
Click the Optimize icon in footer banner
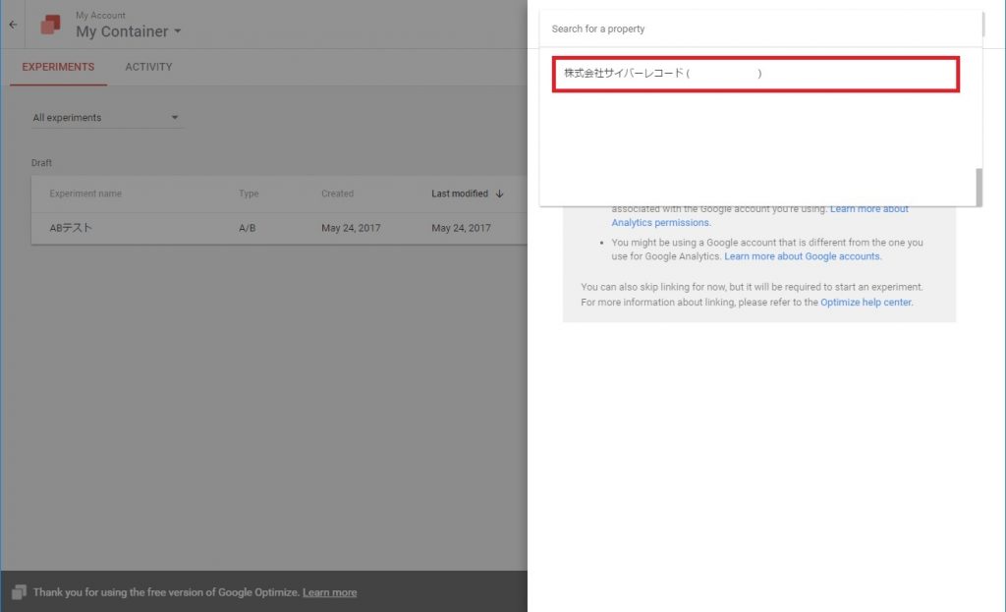[19, 592]
